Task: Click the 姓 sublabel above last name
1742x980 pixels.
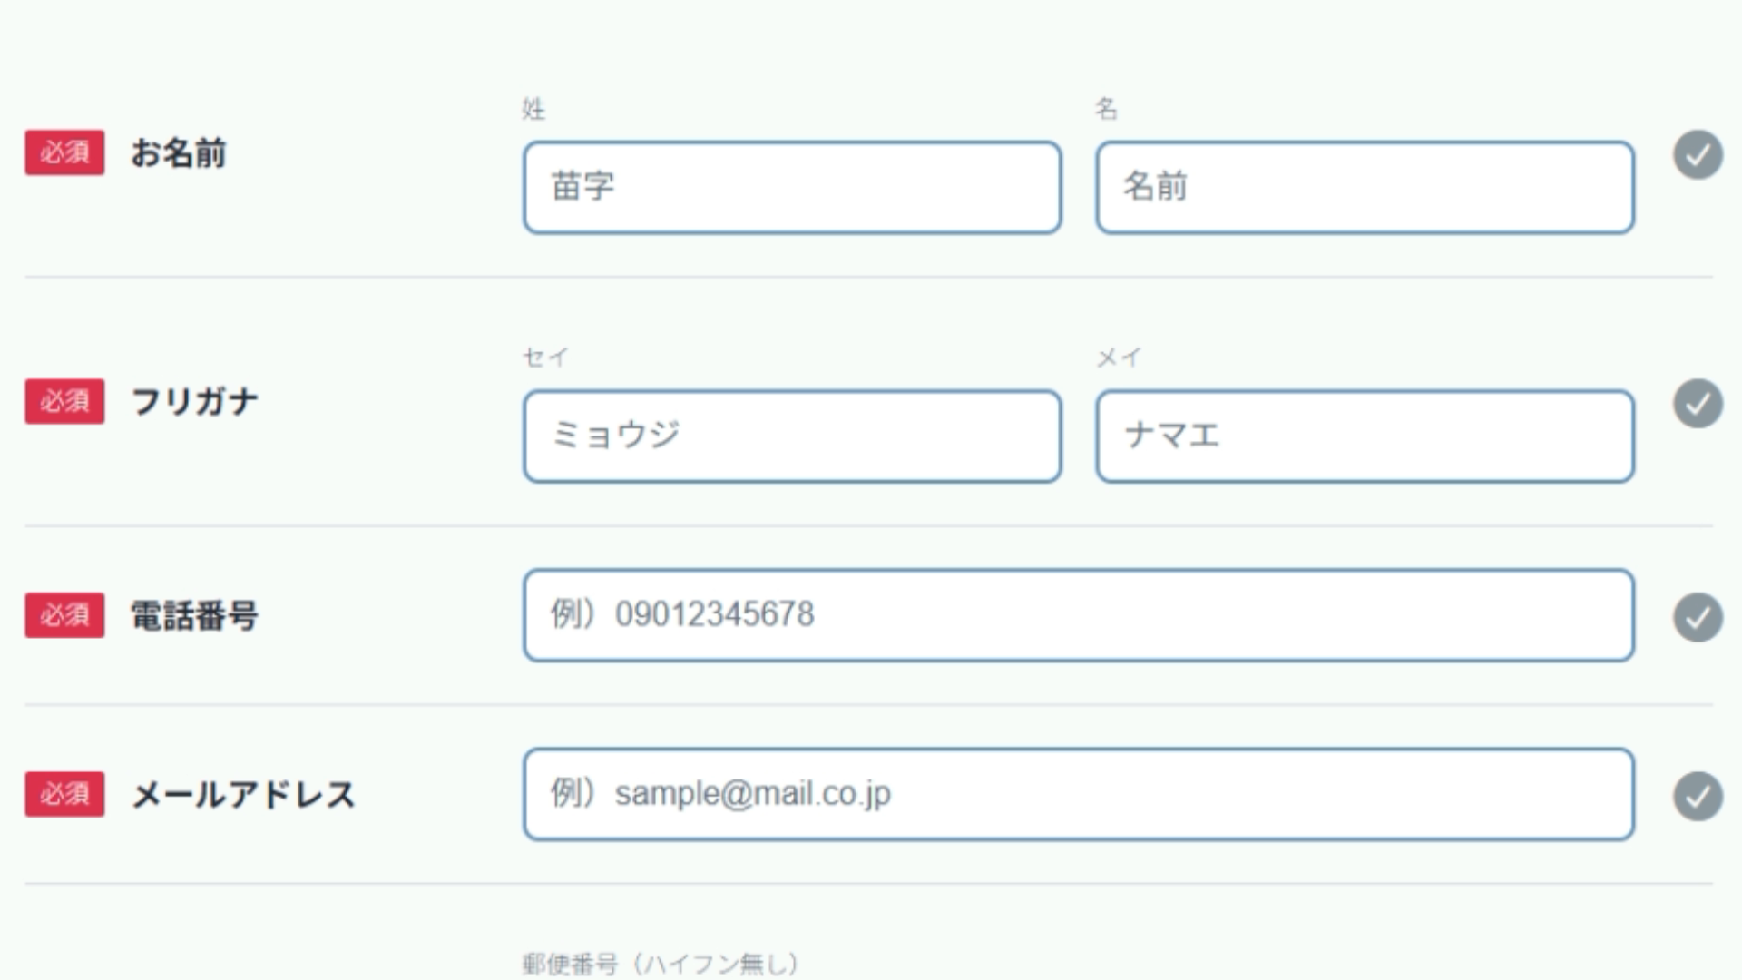Action: (533, 109)
